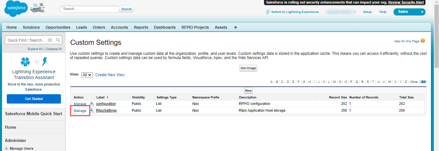Click the New custom setting button
This screenshot has width=439, height=151.
[248, 91]
